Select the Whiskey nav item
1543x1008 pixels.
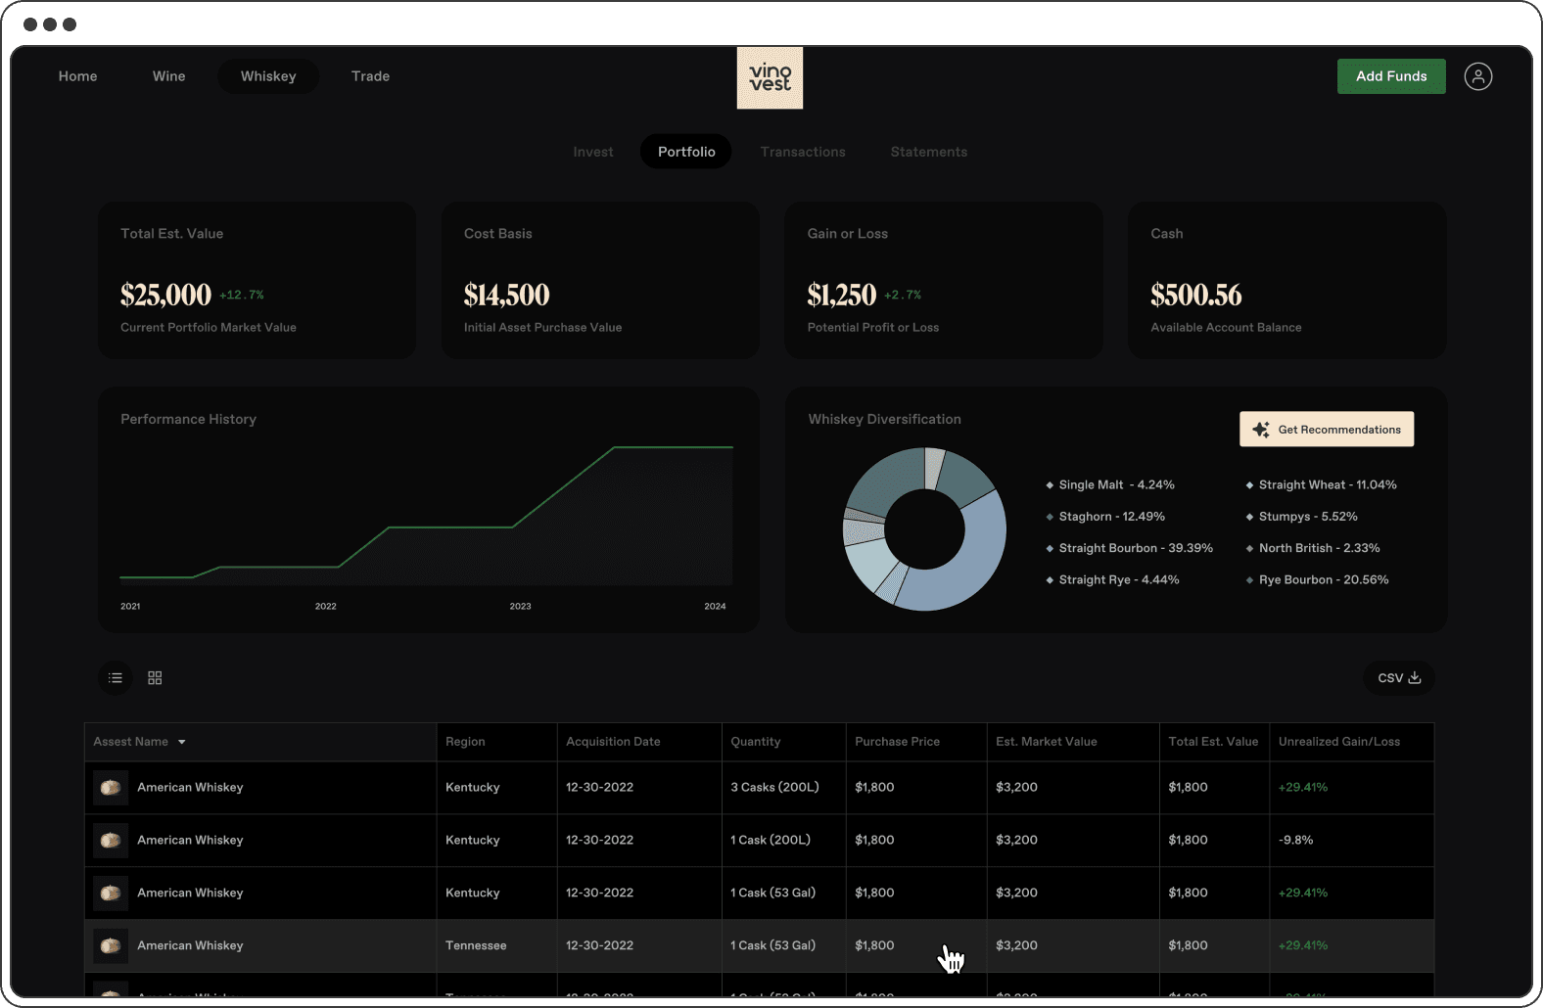tap(268, 76)
